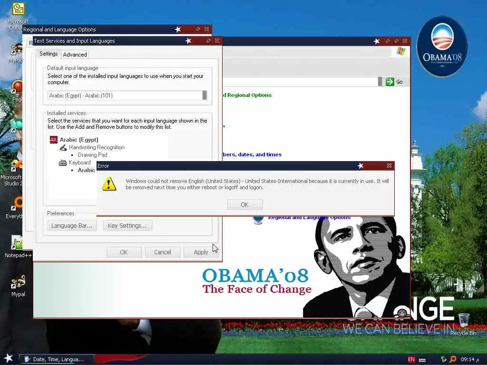
Task: Click the star Start button on taskbar
Action: (x=9, y=358)
